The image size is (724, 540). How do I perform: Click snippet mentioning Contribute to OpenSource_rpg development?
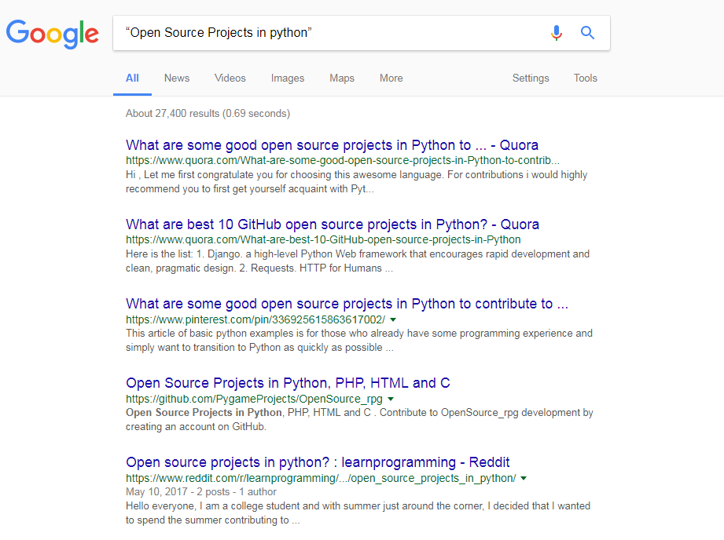pyautogui.click(x=359, y=420)
